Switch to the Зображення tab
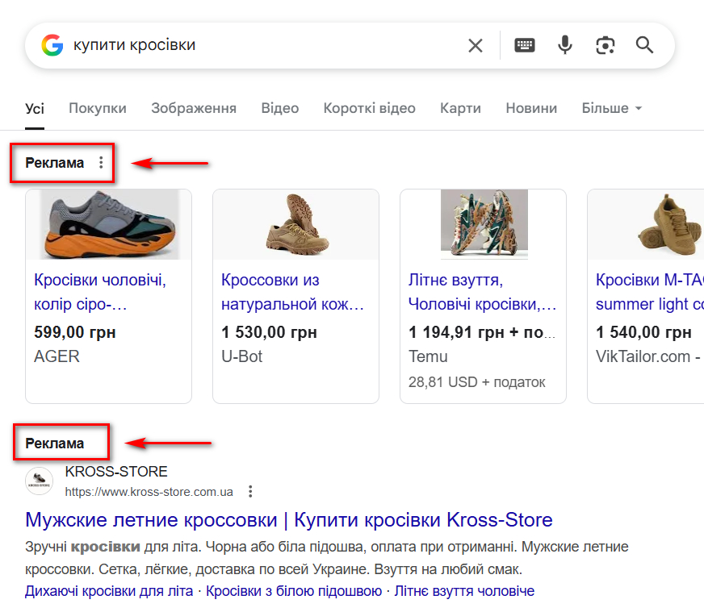 [194, 108]
